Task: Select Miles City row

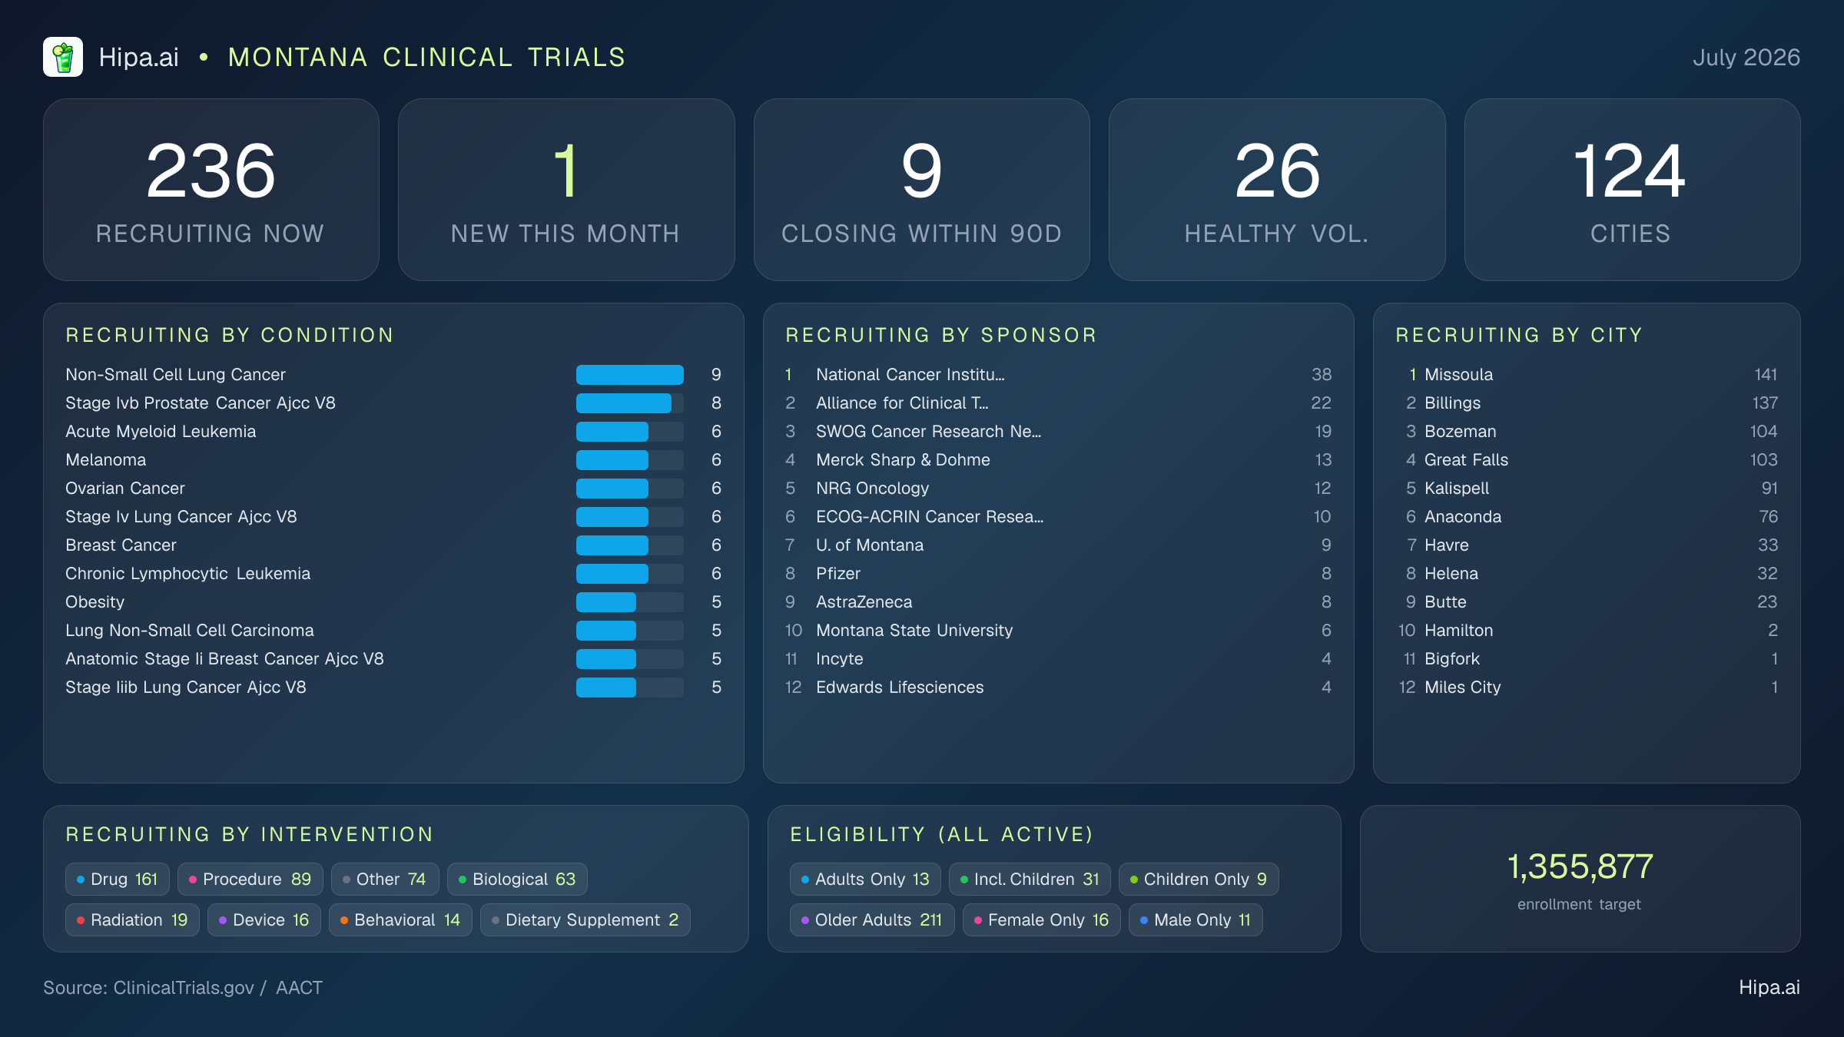Action: 1587,687
